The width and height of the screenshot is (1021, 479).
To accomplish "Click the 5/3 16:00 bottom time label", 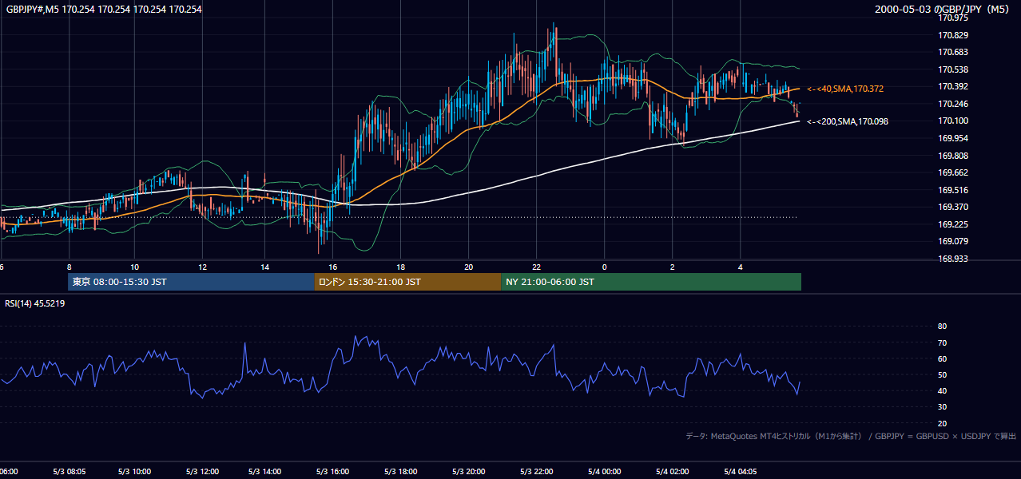I will pos(333,472).
